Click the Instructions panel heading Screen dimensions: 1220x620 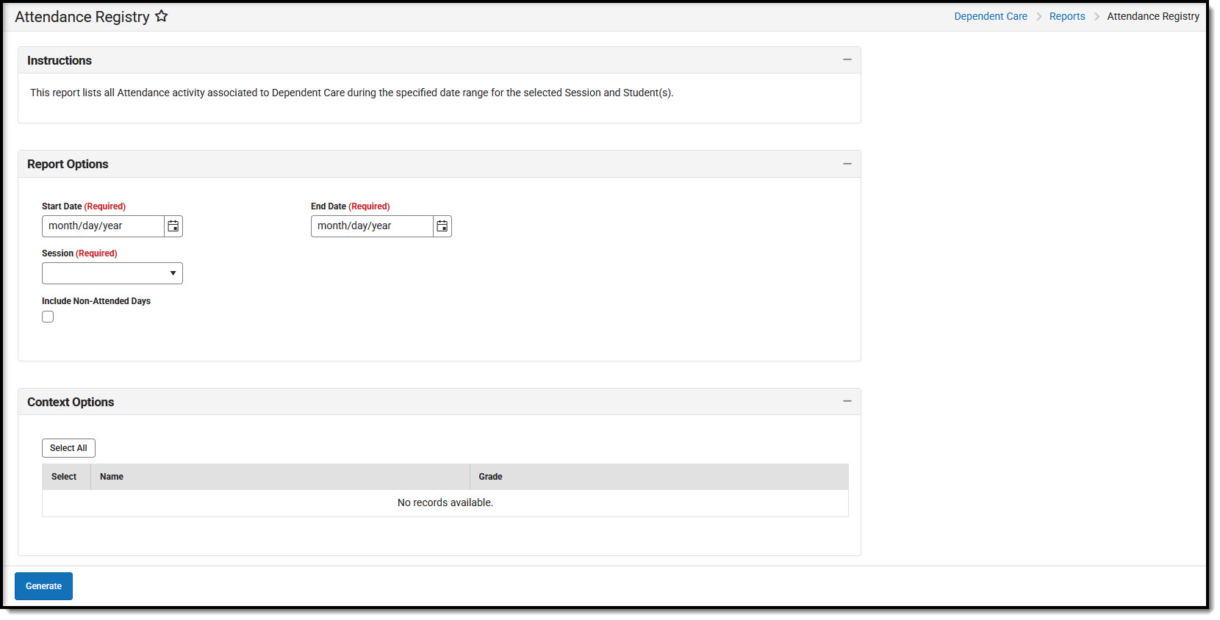(x=60, y=60)
